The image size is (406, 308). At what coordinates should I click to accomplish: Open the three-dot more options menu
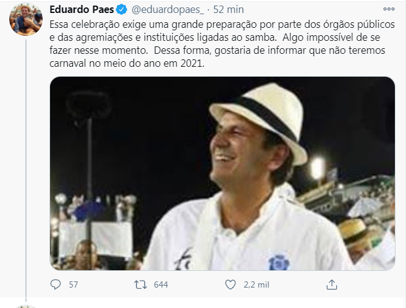(389, 9)
